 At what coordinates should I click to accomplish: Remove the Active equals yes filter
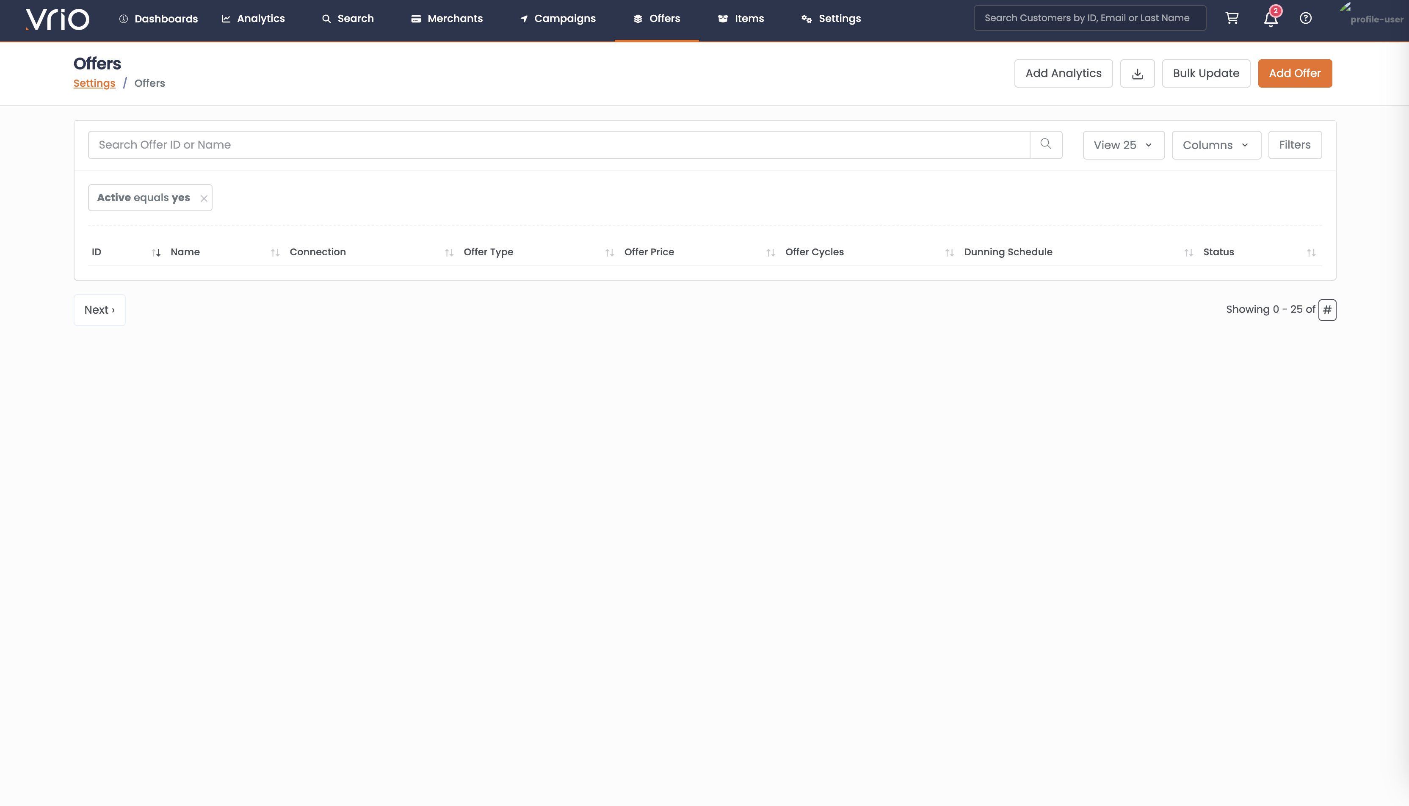click(x=204, y=199)
